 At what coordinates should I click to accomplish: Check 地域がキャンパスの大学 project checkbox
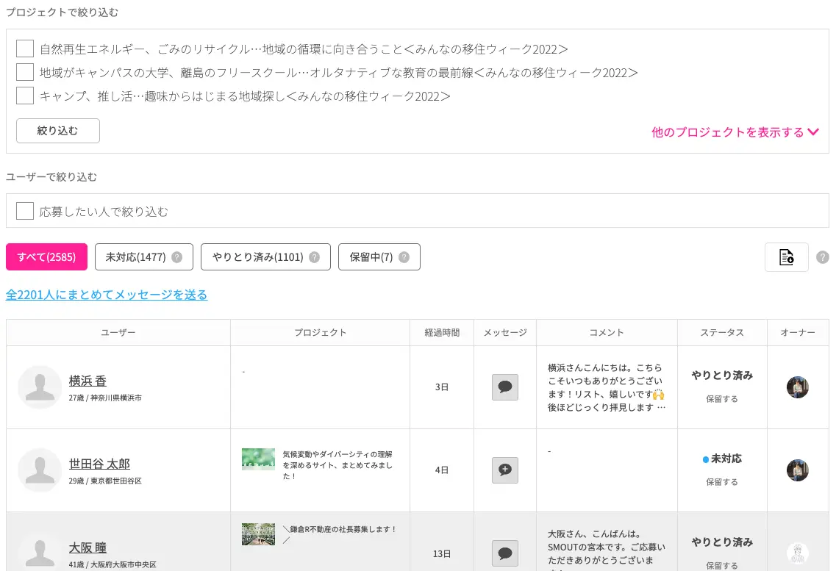click(x=25, y=72)
